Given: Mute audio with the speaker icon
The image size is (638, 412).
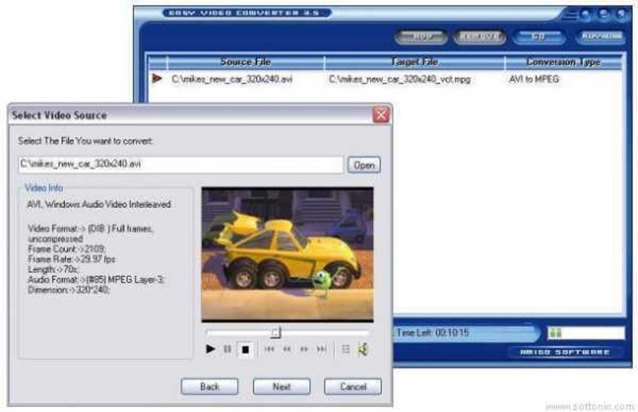Looking at the screenshot, I should (x=363, y=349).
